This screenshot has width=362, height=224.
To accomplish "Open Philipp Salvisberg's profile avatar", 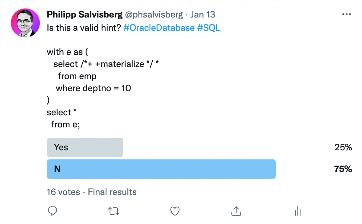I will click(x=25, y=23).
